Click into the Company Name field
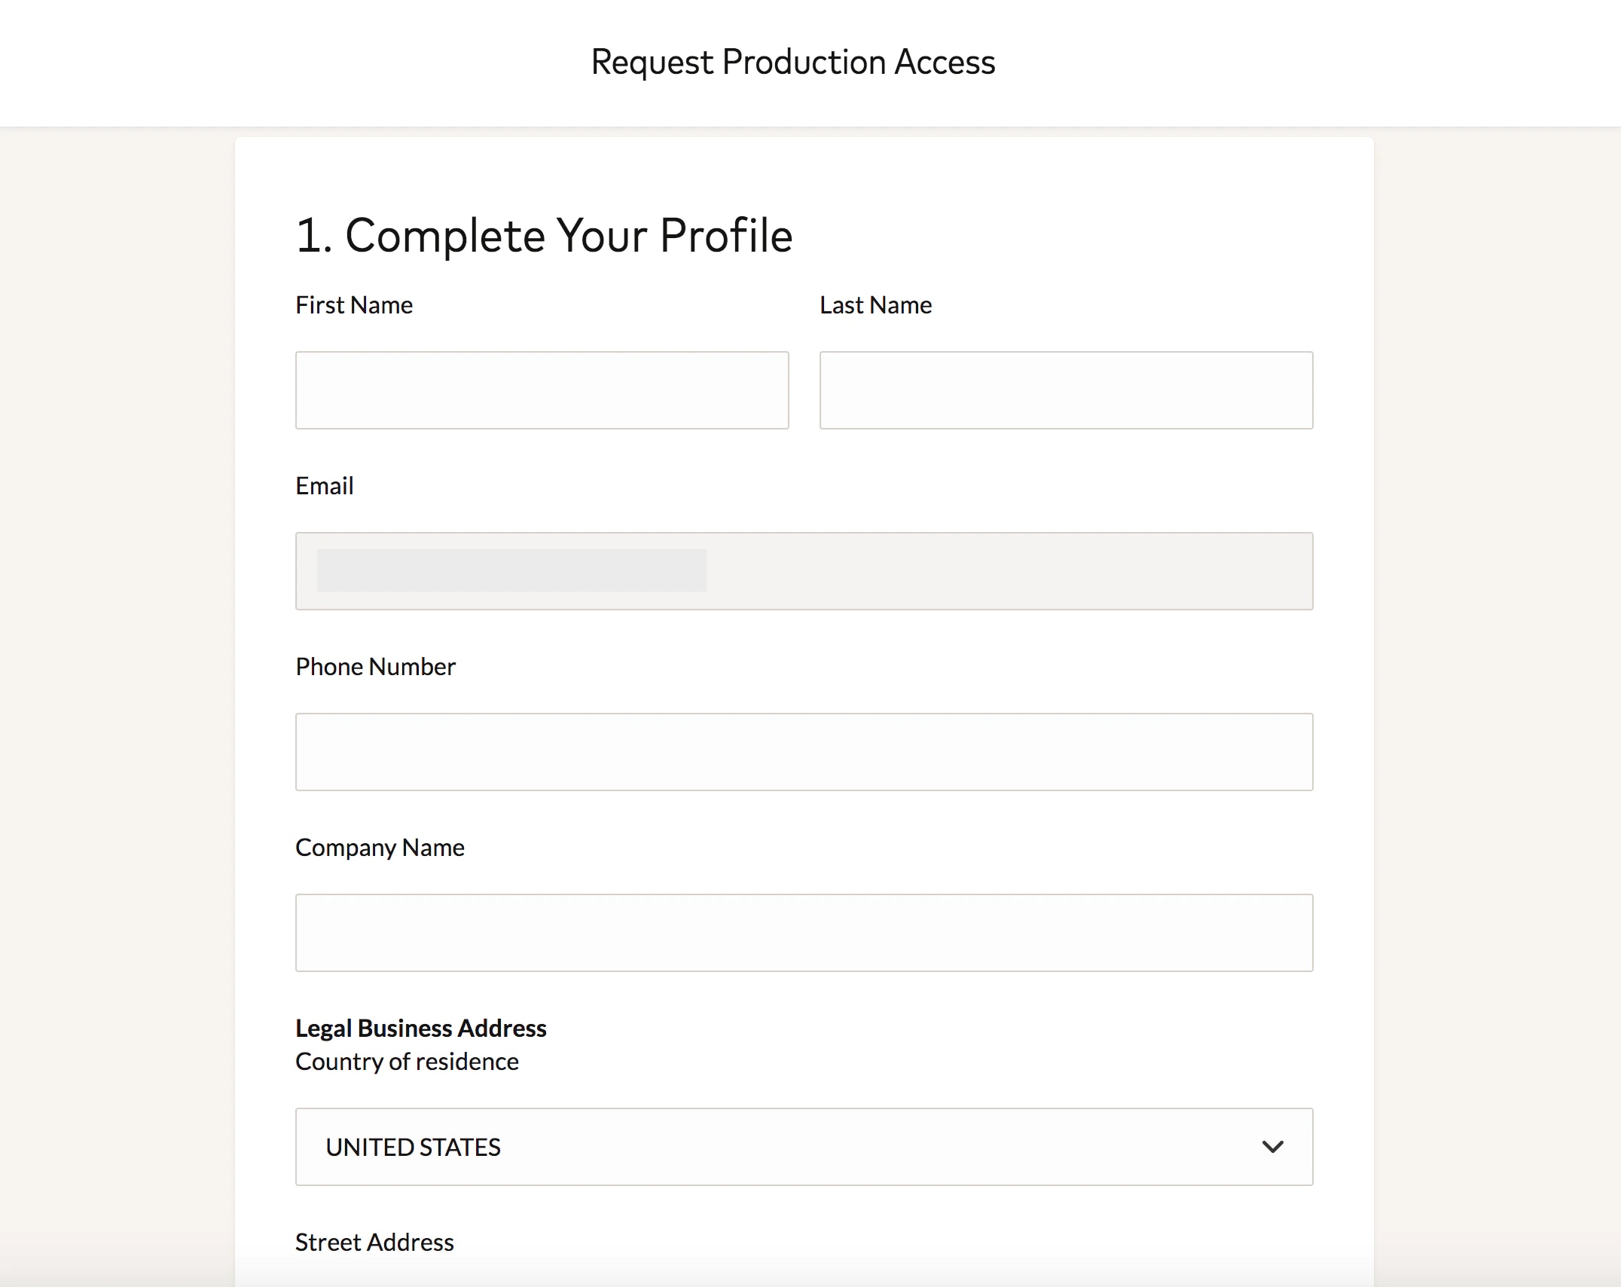This screenshot has height=1287, width=1621. pos(804,933)
